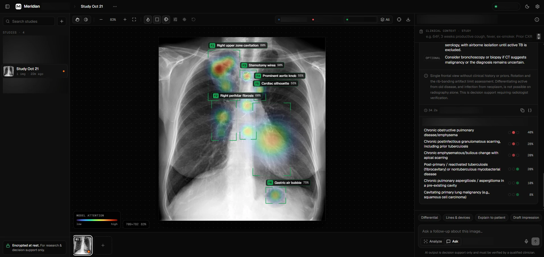The height and width of the screenshot is (257, 544).
Task: Toggle the bounding boxes overlay
Action: pos(157,20)
